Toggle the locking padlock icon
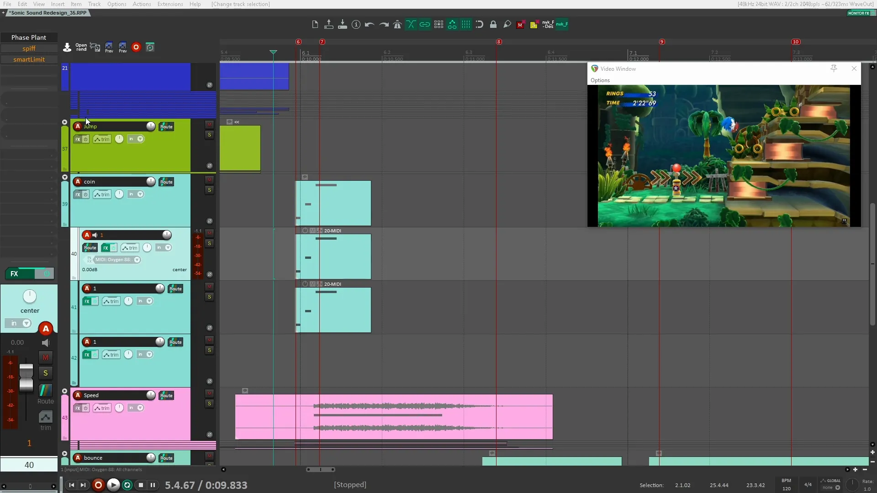The height and width of the screenshot is (493, 877). pos(493,25)
